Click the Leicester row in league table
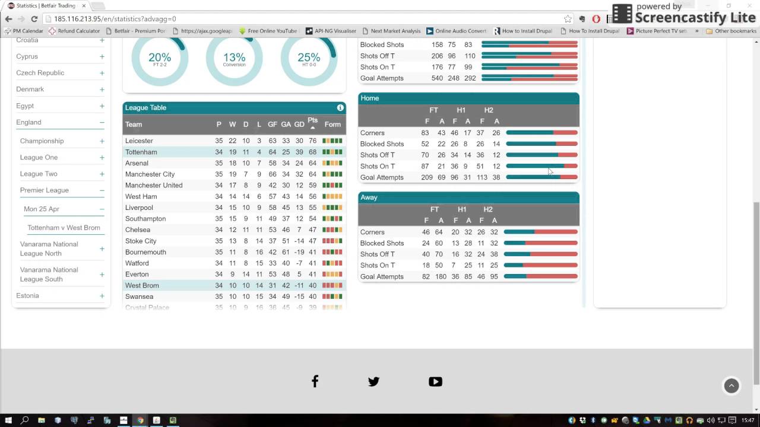The image size is (760, 427). (x=234, y=141)
